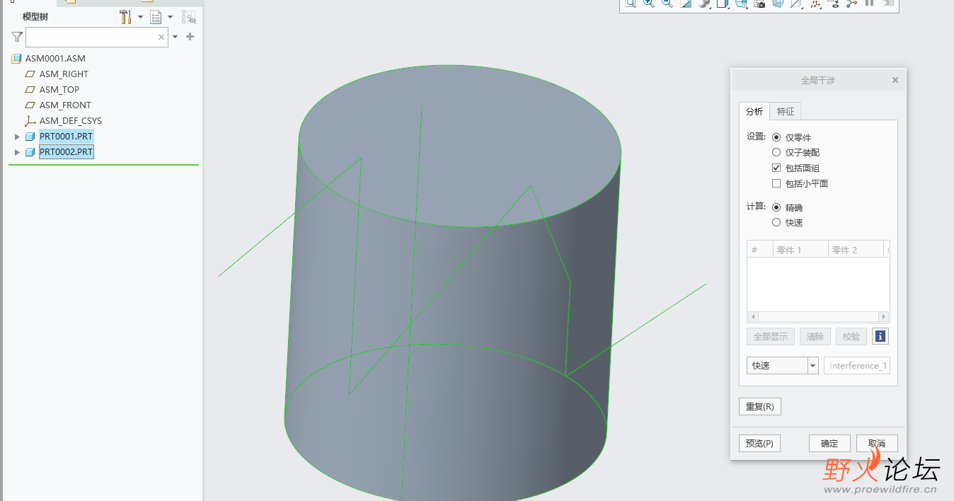Click the ASM0001.ASM assembly icon

[16, 59]
